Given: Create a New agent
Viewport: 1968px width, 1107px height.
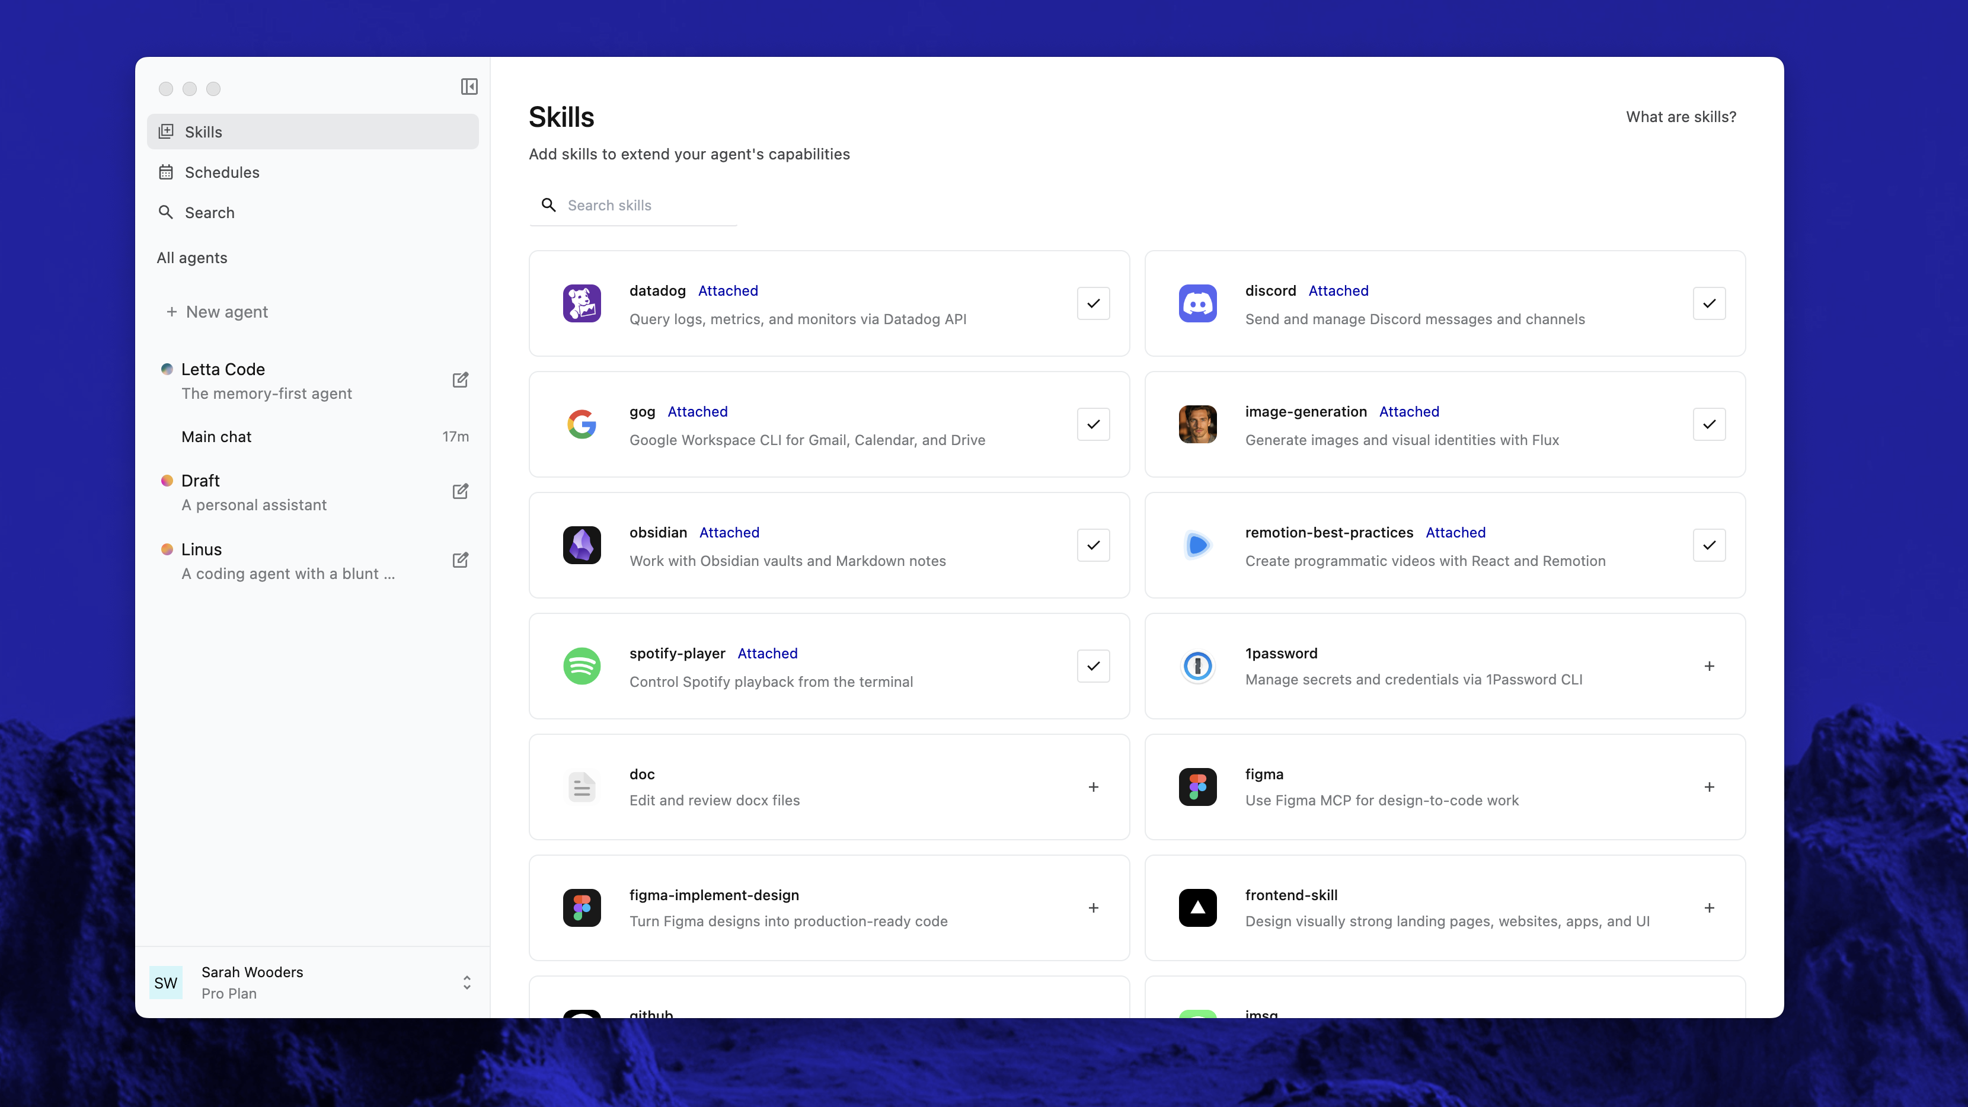Looking at the screenshot, I should point(226,312).
